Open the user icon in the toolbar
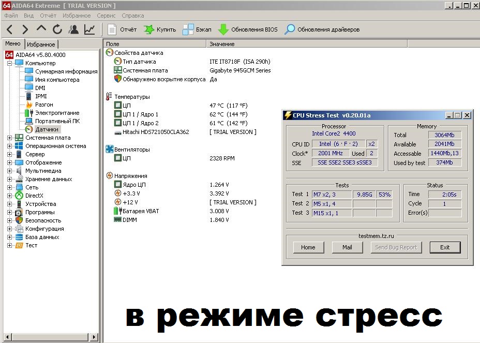The image size is (480, 343). point(73,29)
